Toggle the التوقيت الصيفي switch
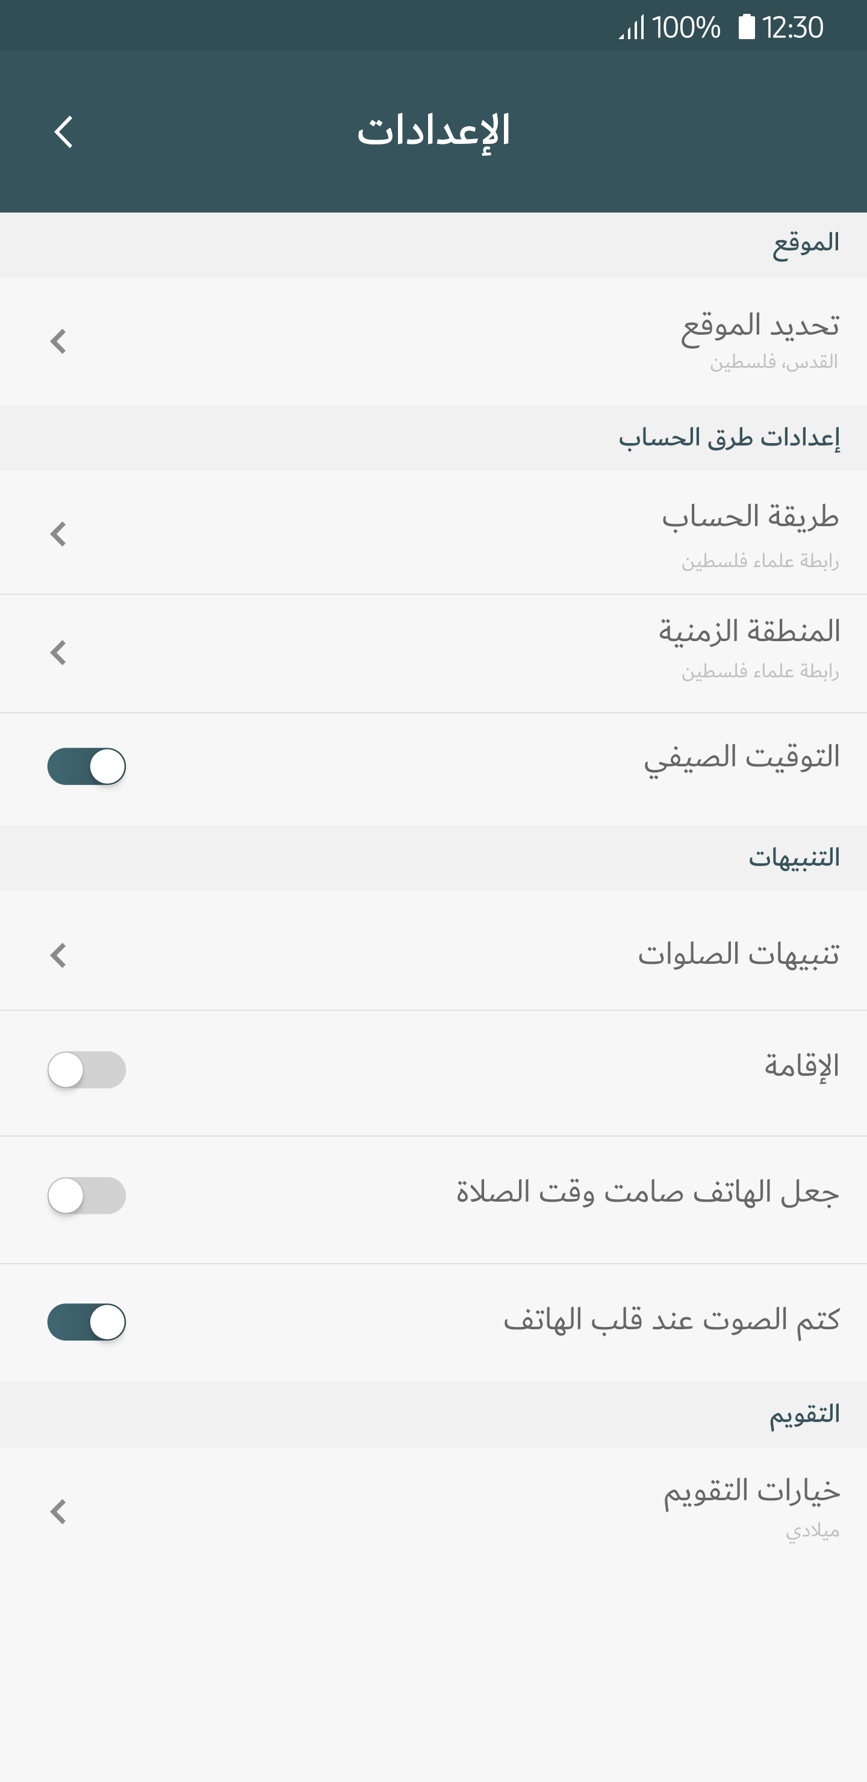The width and height of the screenshot is (867, 1782). click(x=87, y=766)
